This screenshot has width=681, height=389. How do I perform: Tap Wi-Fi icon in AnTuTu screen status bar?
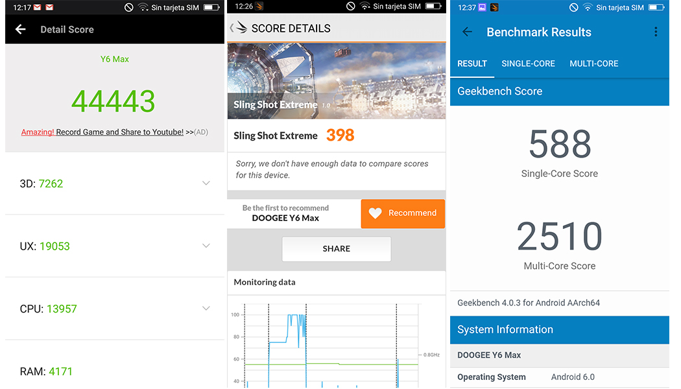point(143,7)
